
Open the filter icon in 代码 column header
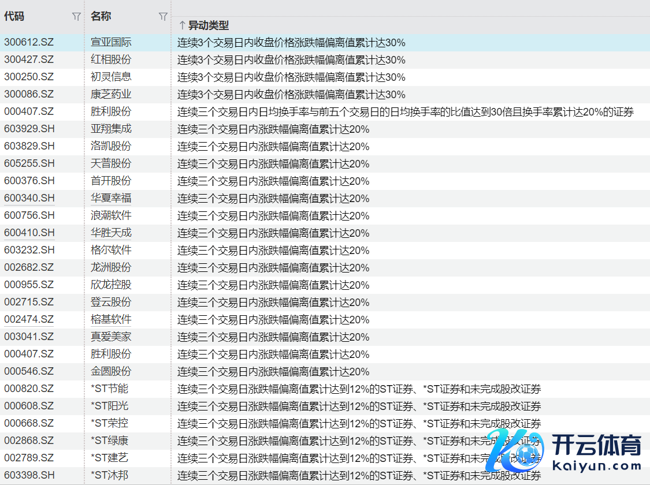[76, 17]
